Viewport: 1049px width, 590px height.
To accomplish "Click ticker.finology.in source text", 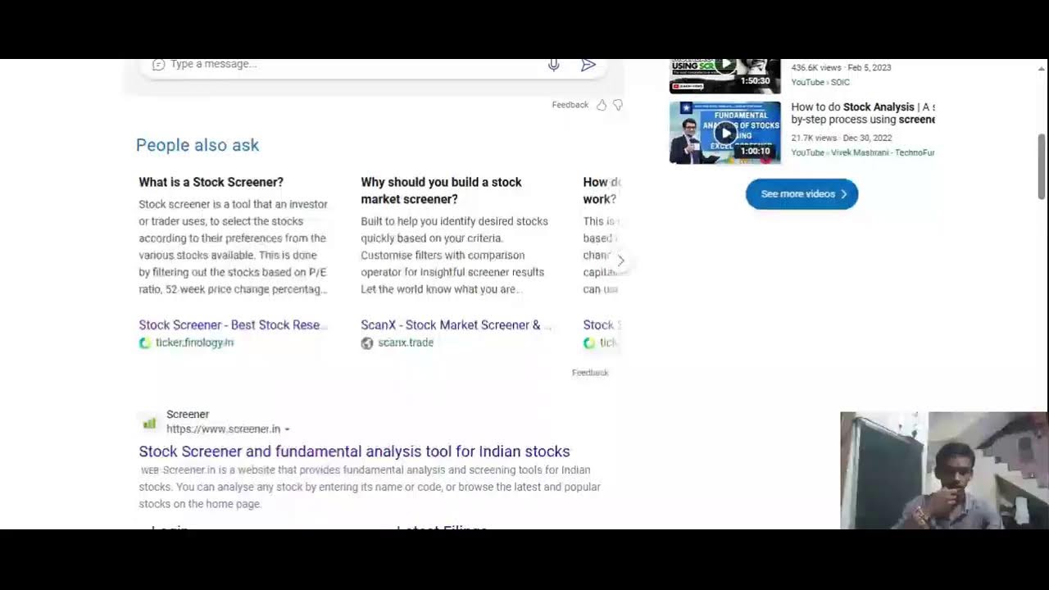I will pos(194,343).
